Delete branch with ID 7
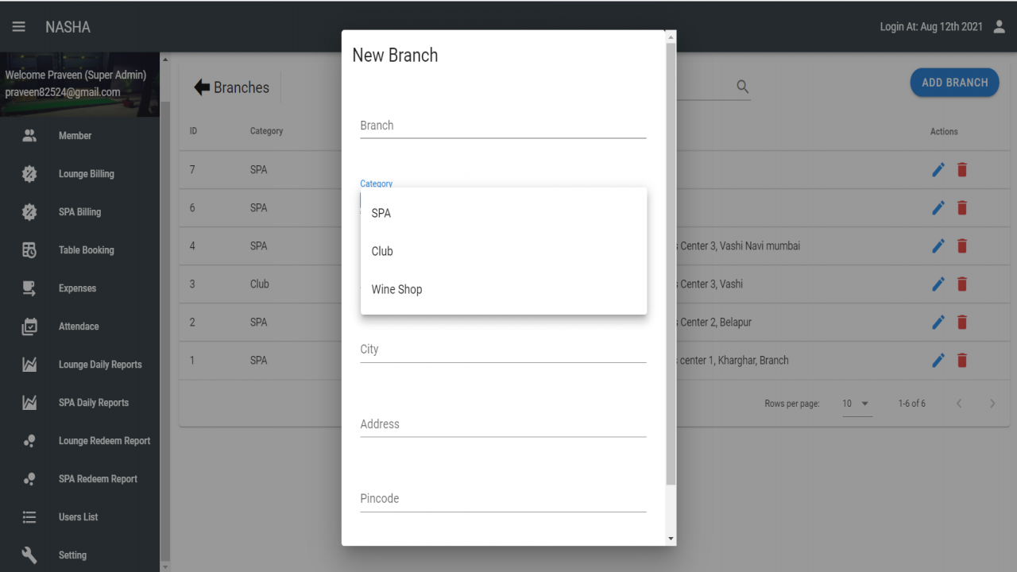The image size is (1017, 572). click(962, 169)
